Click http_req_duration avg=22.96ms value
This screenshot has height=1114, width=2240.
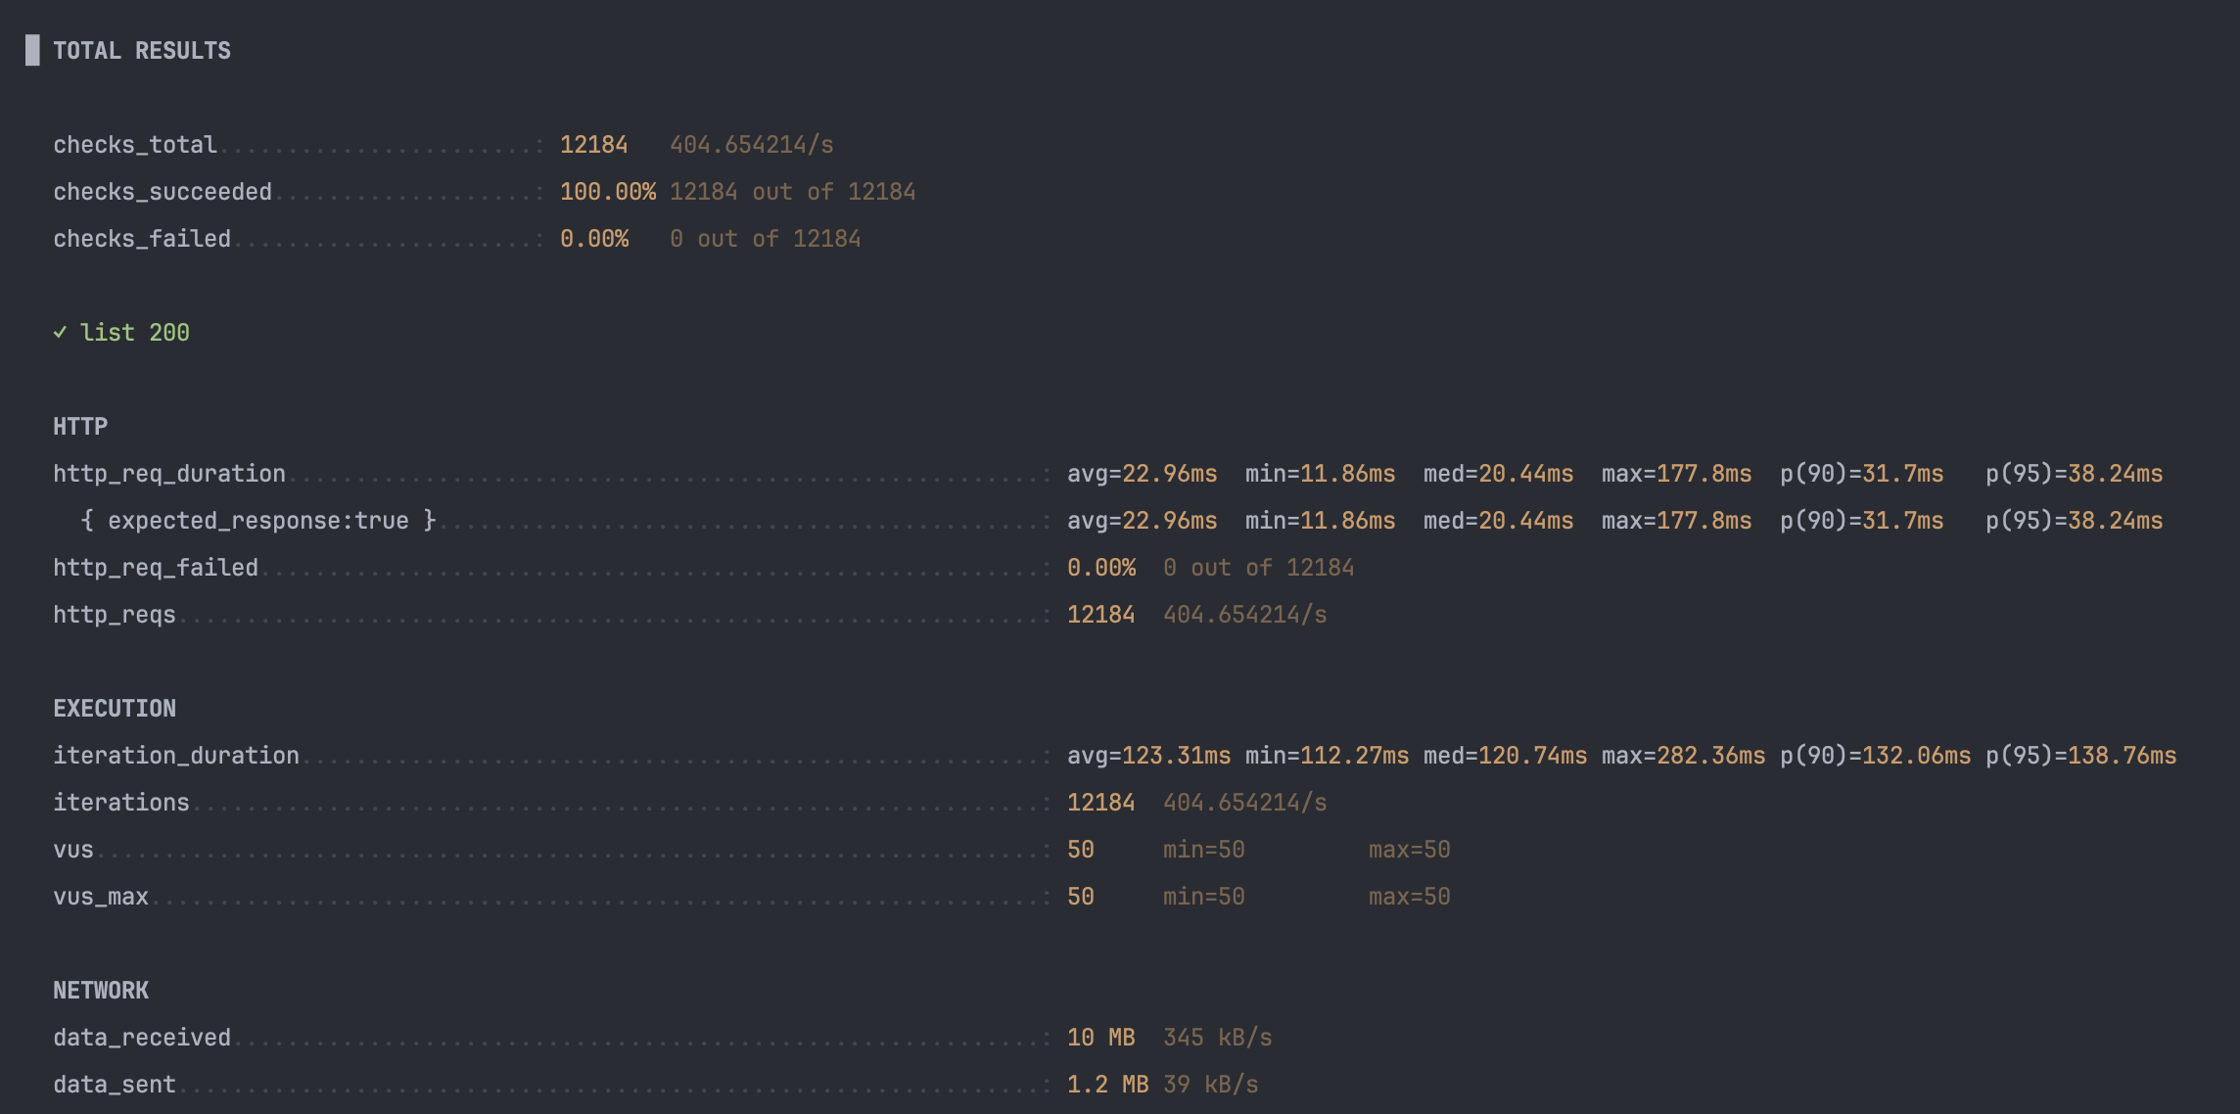click(1142, 474)
